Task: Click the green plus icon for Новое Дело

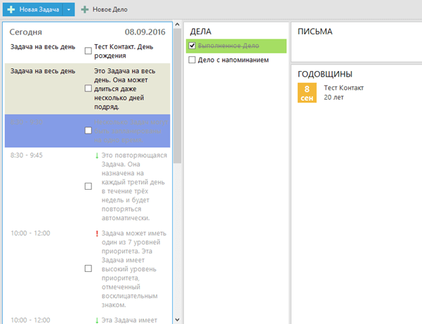Action: [x=85, y=9]
